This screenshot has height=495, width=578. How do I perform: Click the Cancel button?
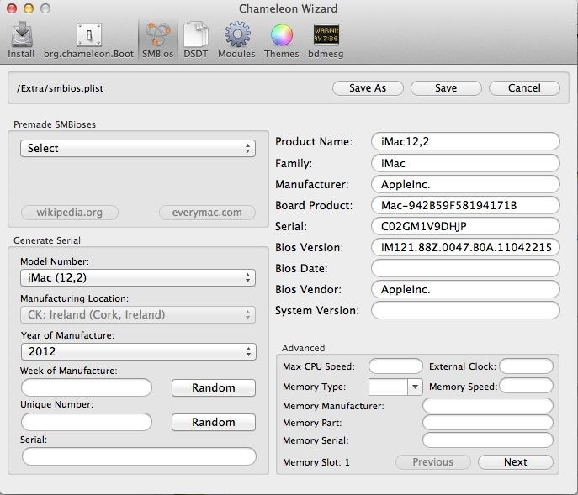pyautogui.click(x=524, y=88)
